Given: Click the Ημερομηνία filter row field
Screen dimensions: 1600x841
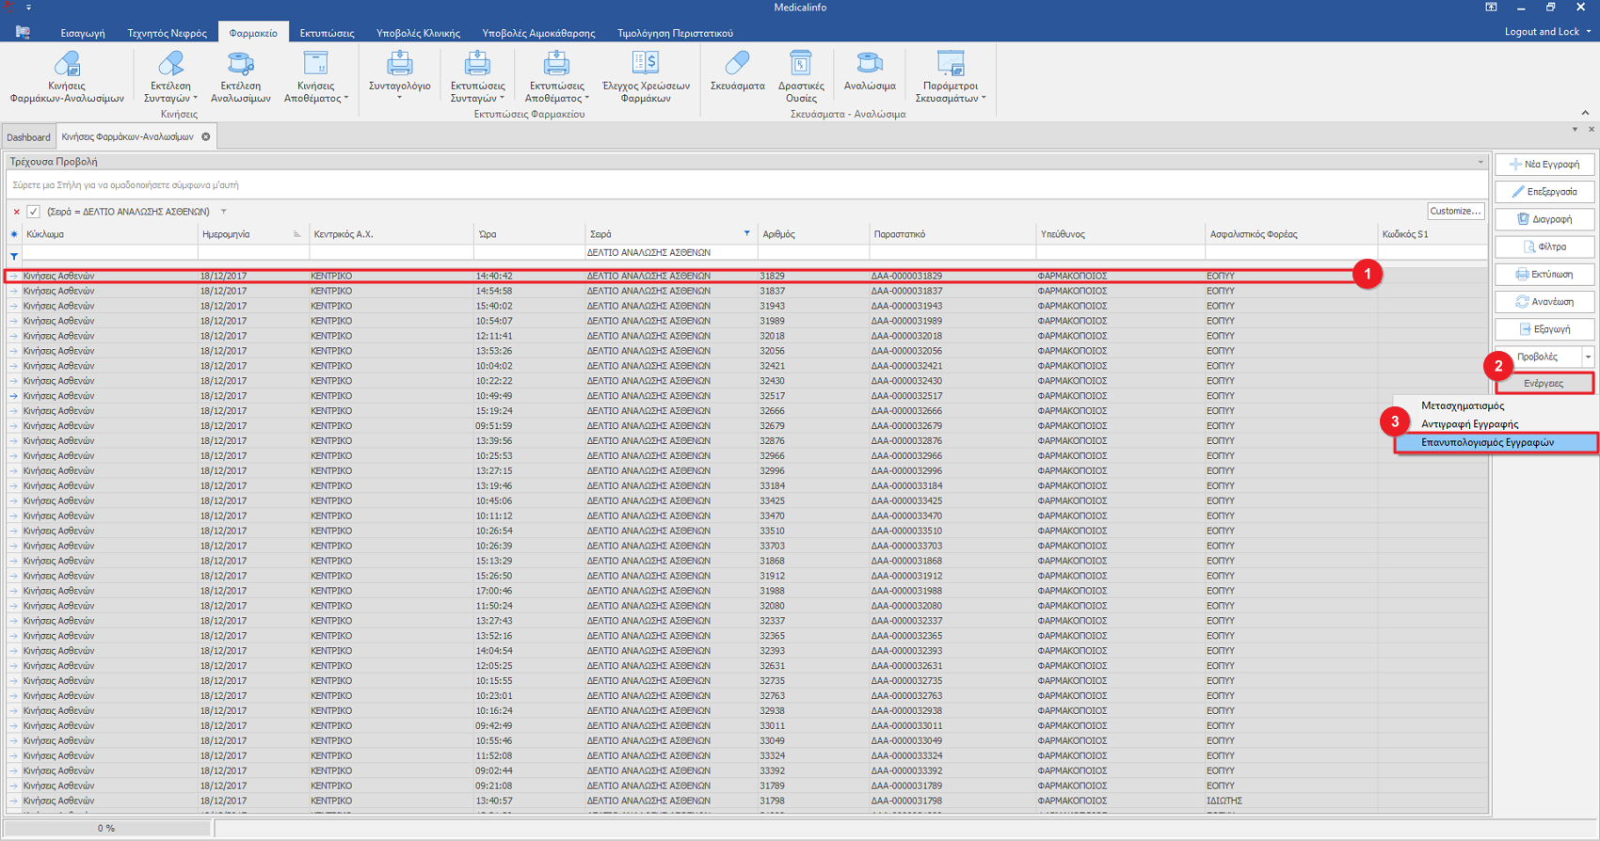Looking at the screenshot, I should 252,253.
